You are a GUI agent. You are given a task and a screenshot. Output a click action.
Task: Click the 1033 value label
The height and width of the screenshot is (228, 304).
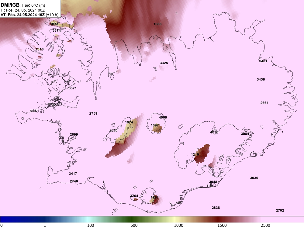pos(54,24)
